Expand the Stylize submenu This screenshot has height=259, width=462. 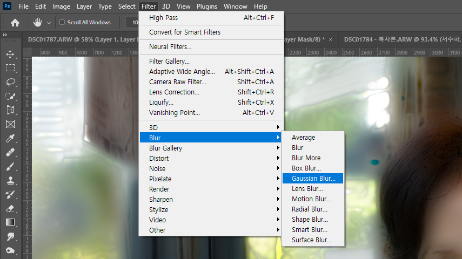pyautogui.click(x=211, y=210)
